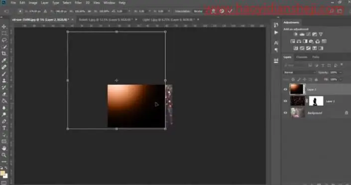Open the layer blend mode dropdown
The width and height of the screenshot is (351, 185).
coord(300,72)
